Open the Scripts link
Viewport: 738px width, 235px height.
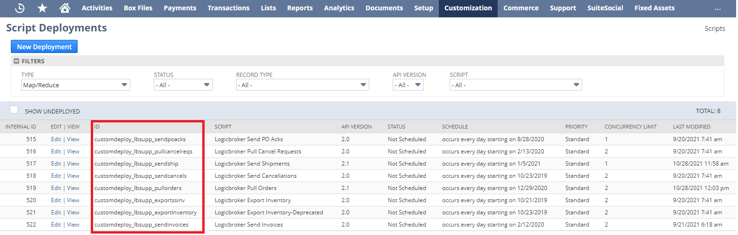point(714,29)
